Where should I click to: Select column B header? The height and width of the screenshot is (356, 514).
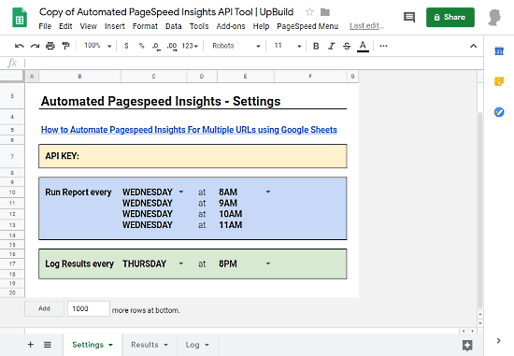point(79,77)
